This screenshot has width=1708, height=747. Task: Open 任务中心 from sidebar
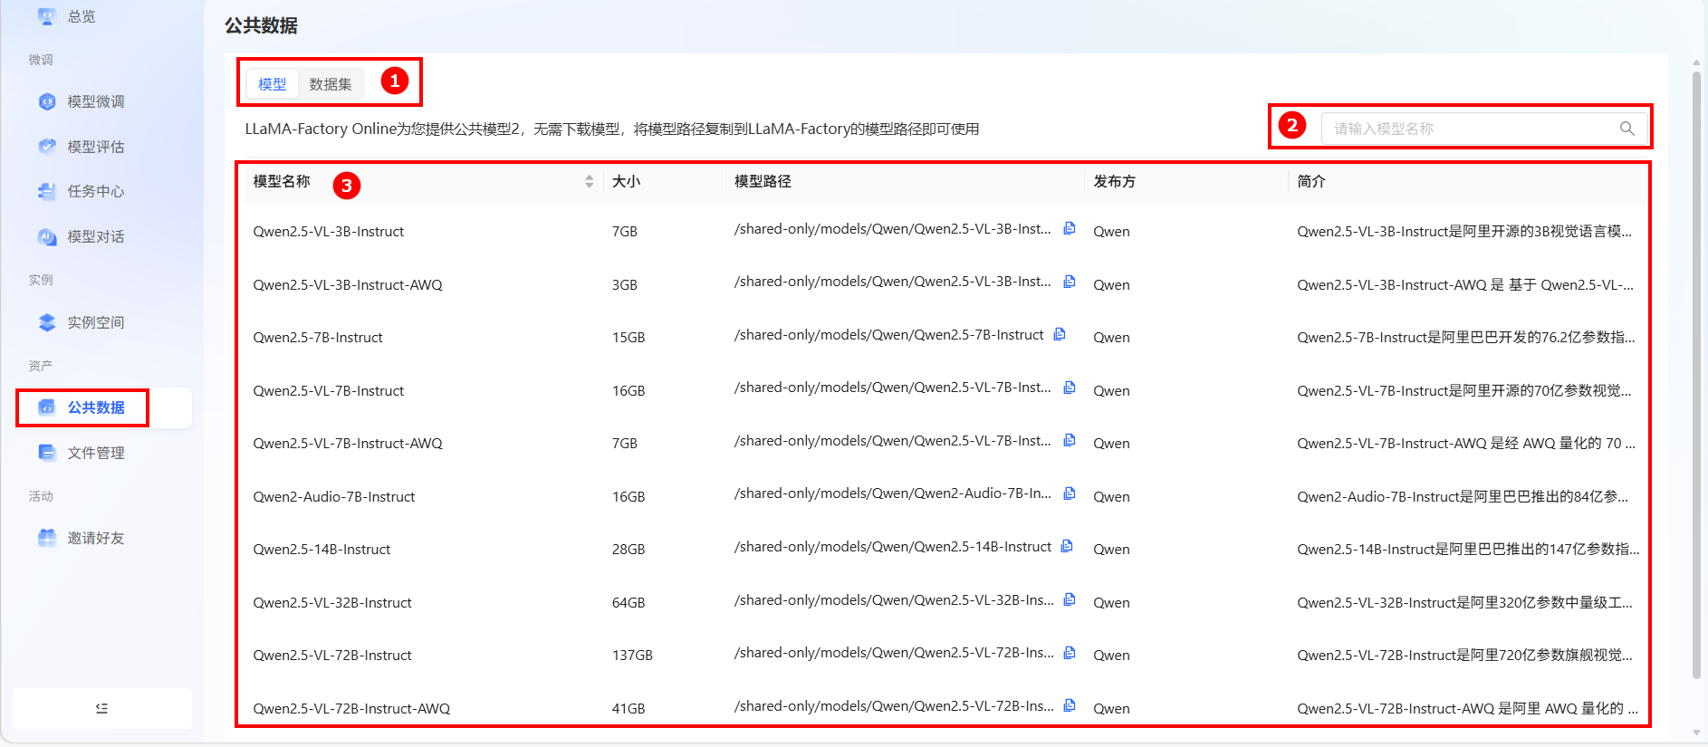(95, 191)
